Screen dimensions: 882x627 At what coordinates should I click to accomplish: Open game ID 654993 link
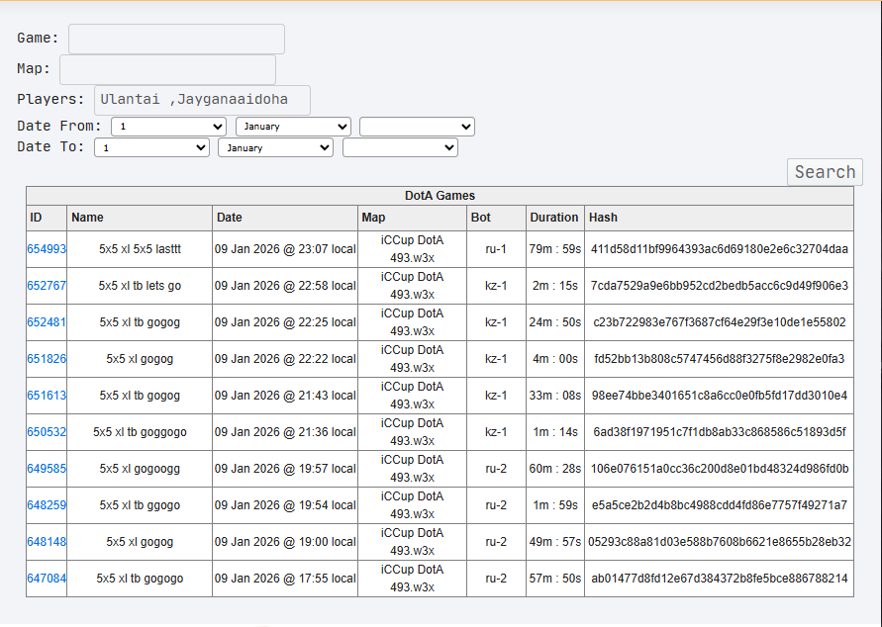(47, 249)
